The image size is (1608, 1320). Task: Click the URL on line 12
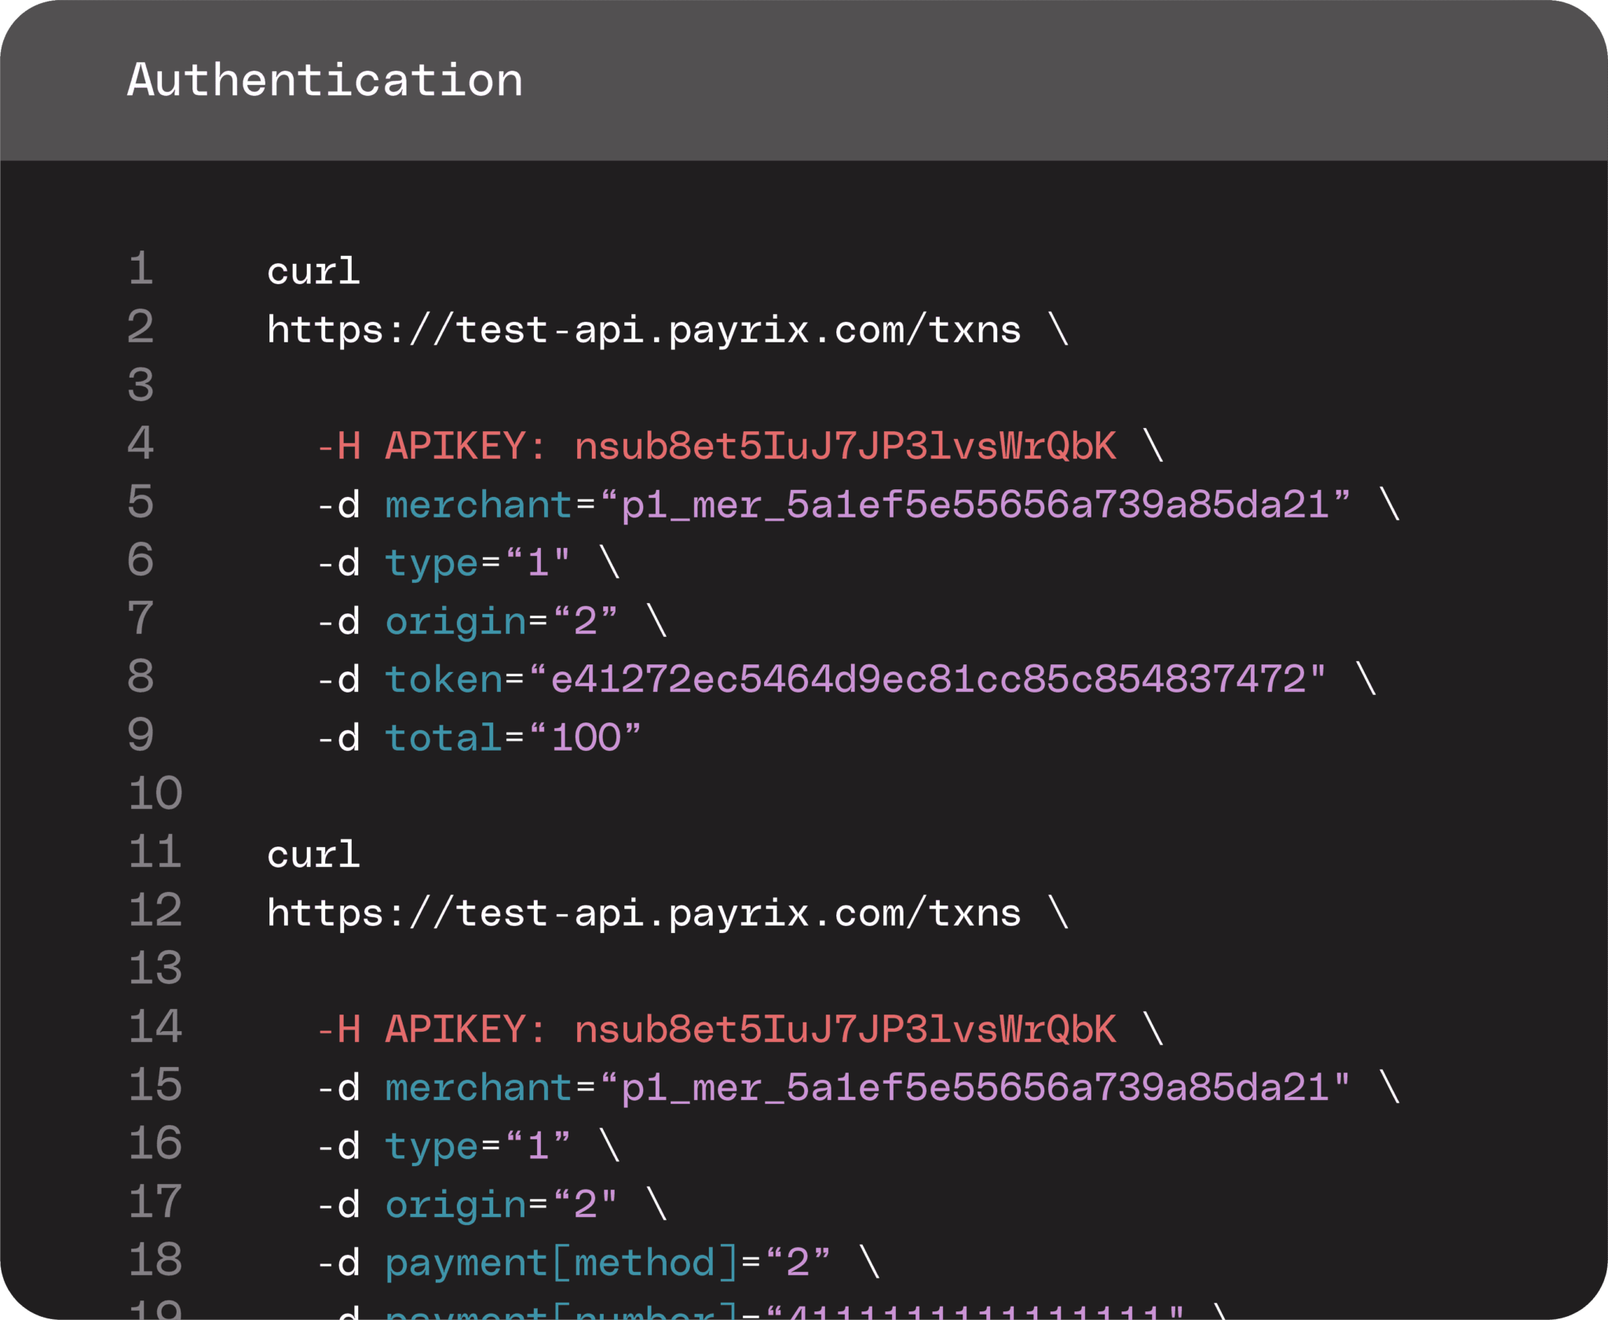644,913
